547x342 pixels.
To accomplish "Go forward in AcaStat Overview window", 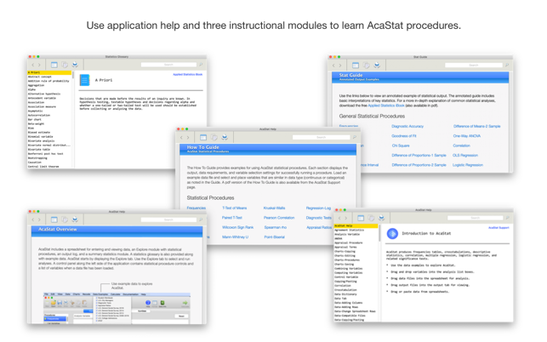I will [39, 219].
